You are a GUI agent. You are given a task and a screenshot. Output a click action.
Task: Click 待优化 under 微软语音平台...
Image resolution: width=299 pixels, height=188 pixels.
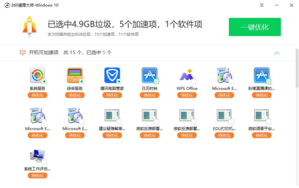tap(262, 135)
